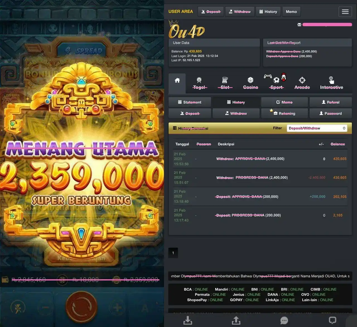
Task: Open the Casino category
Action: (250, 83)
